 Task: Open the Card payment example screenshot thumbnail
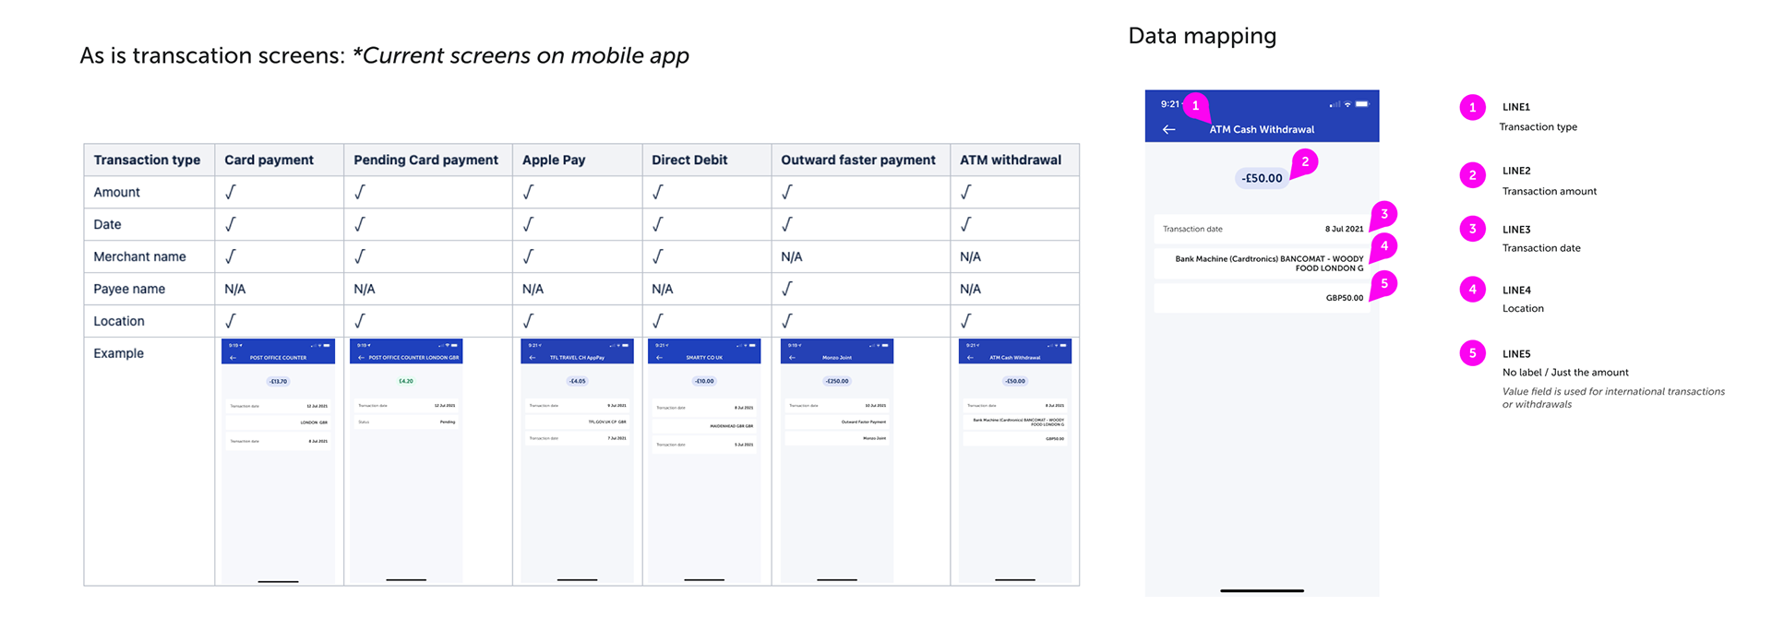278,461
